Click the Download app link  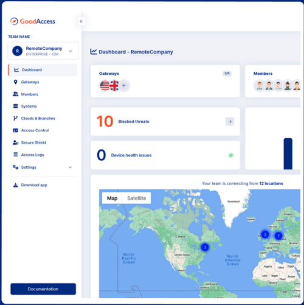(30, 185)
